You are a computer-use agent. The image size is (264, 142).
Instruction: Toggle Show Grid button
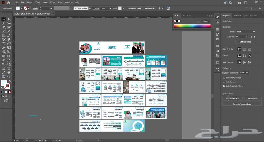(x=244, y=49)
